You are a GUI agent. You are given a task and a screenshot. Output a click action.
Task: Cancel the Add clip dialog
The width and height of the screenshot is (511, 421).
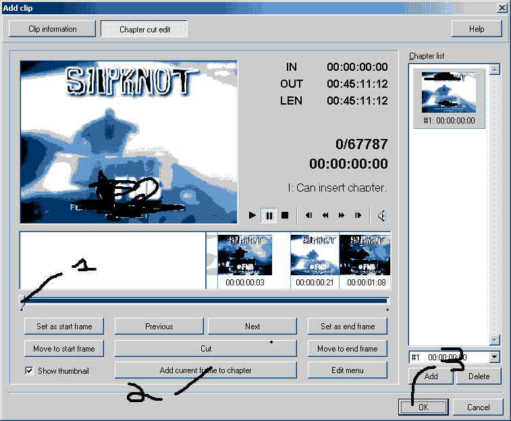click(x=478, y=407)
